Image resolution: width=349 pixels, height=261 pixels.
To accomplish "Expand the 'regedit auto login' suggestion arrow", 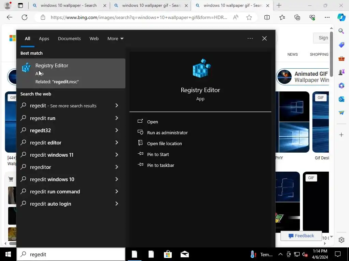I will 117,204.
